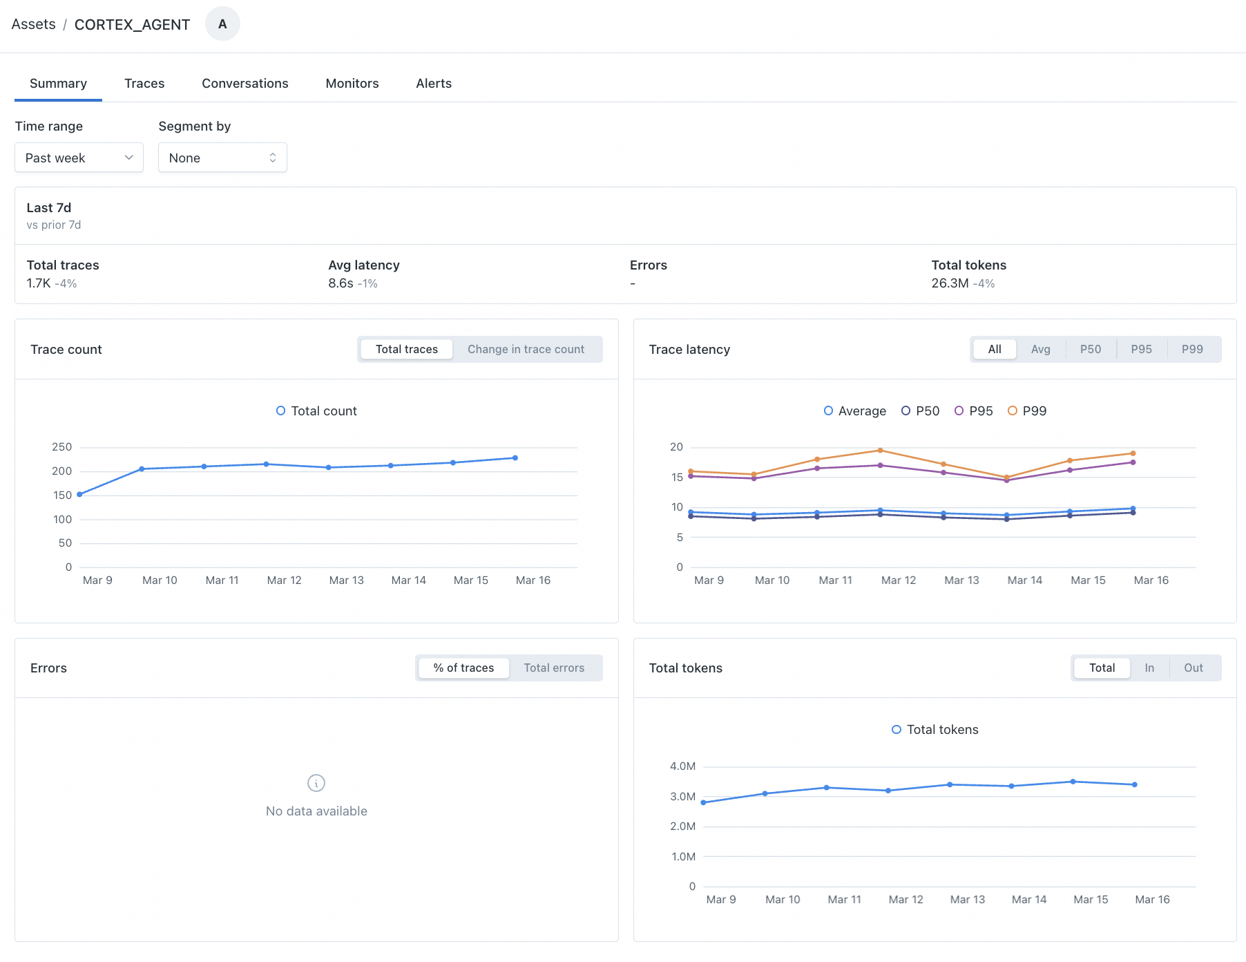The height and width of the screenshot is (962, 1246).
Task: Select Total traces in Trace count toggle
Action: tap(407, 349)
